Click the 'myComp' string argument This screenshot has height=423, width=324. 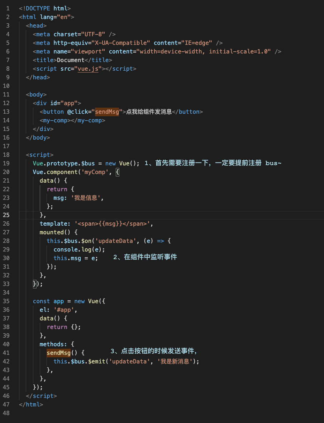pyautogui.click(x=95, y=172)
